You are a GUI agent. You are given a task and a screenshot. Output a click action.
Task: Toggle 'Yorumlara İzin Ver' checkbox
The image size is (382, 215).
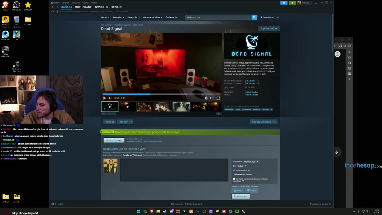(234, 170)
